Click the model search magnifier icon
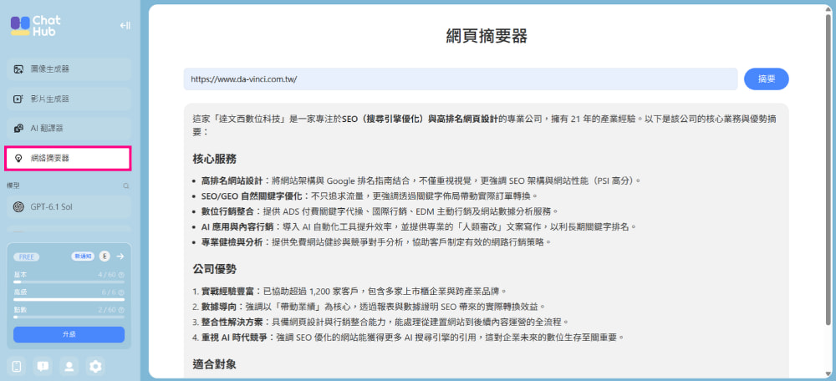This screenshot has width=836, height=381. coord(126,186)
